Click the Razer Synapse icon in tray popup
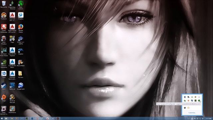Image resolution: width=213 pixels, height=120 pixels. point(199,101)
